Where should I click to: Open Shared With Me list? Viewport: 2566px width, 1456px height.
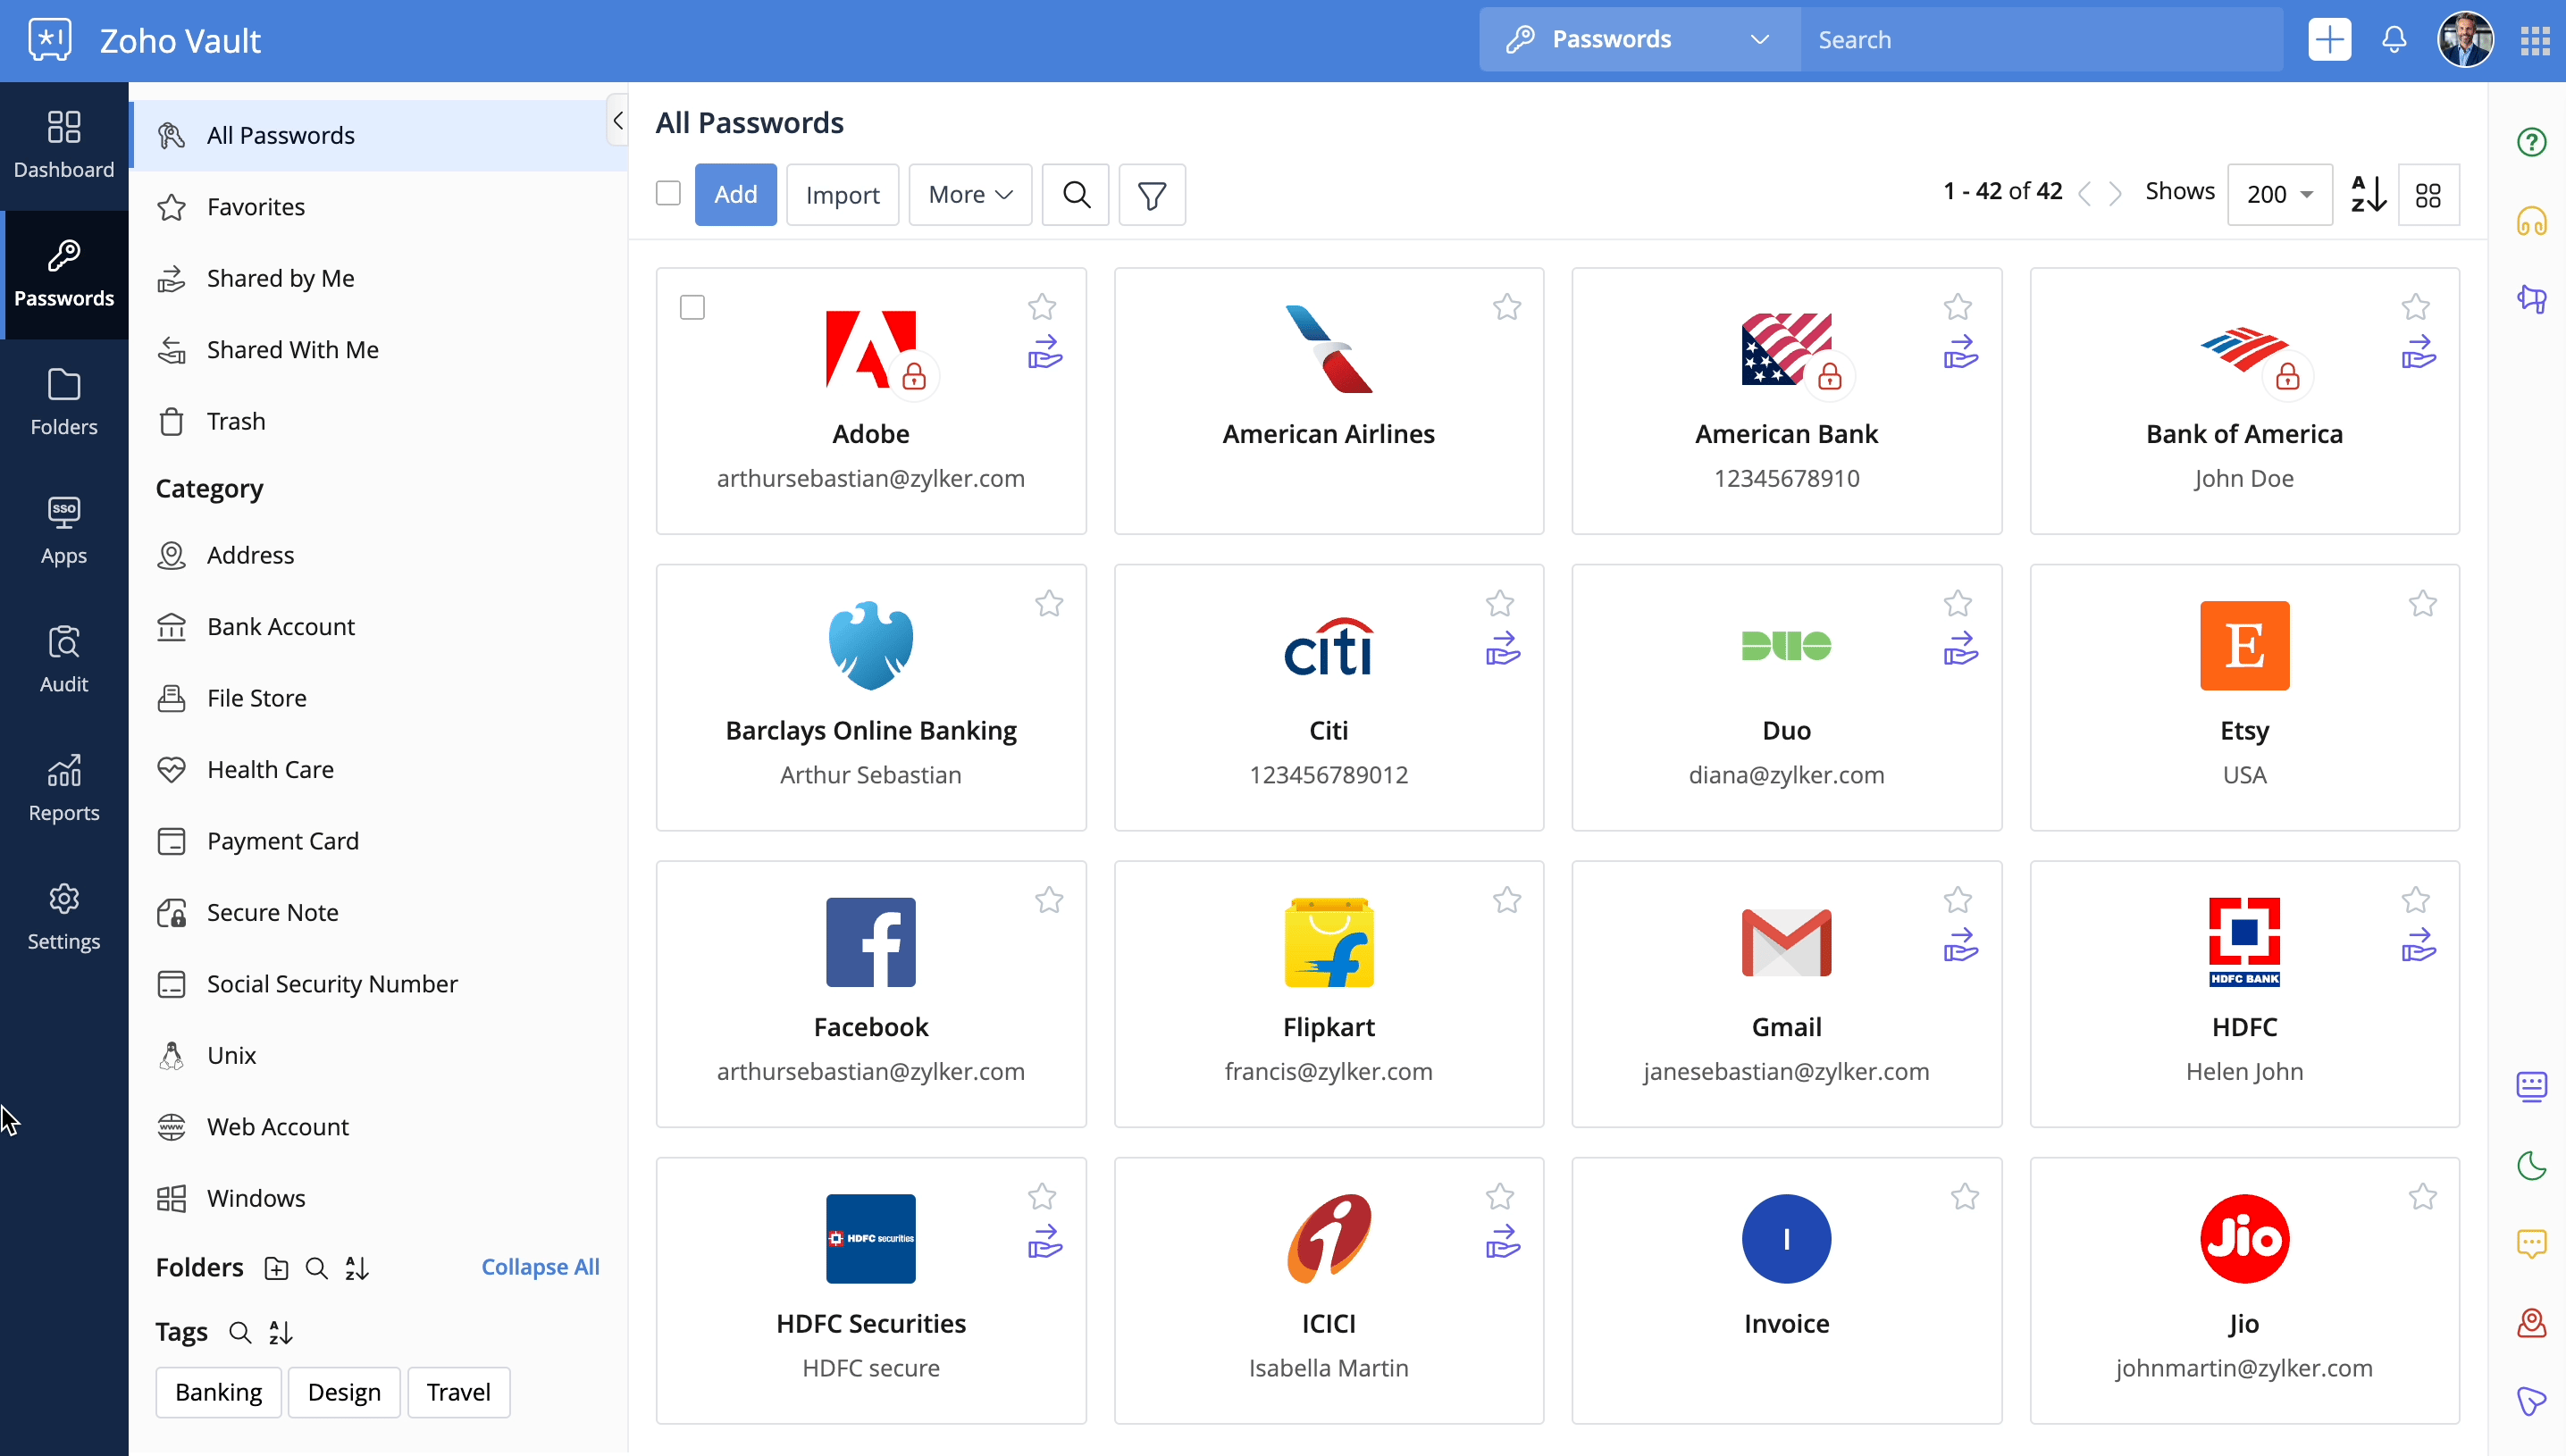point(292,350)
